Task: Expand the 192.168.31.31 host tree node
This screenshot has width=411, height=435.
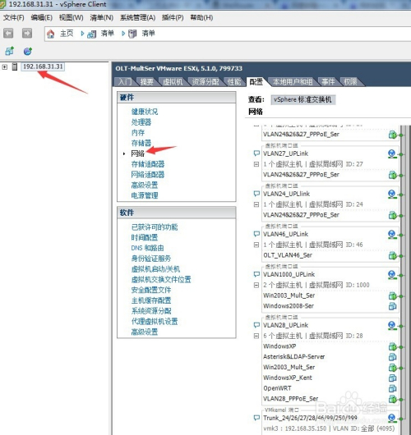Action: click(5, 66)
